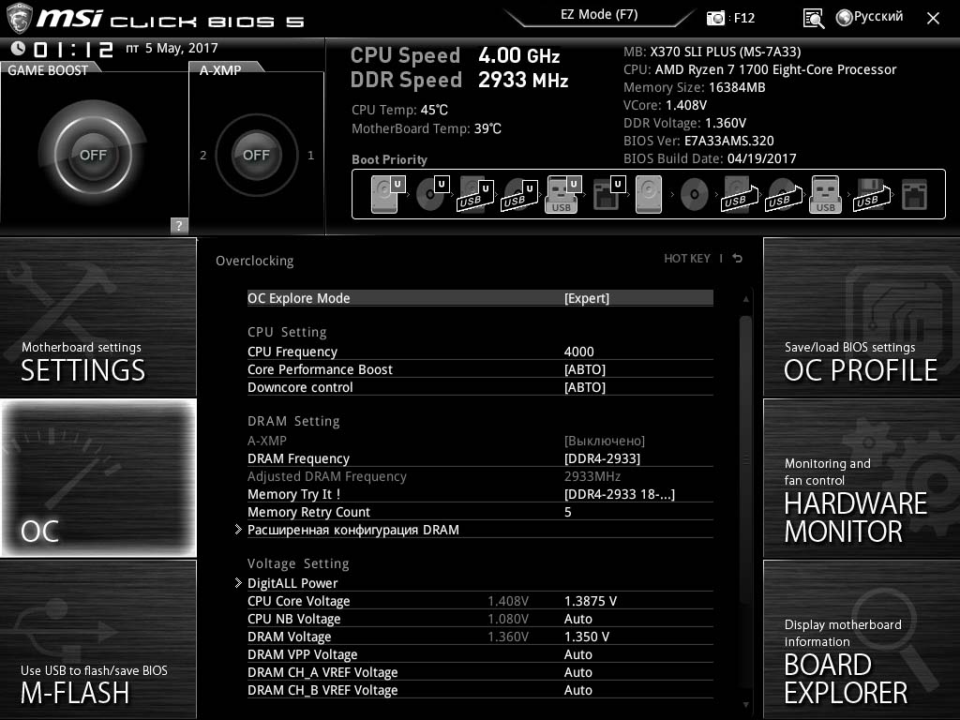Click the globe icon beside Русский
The height and width of the screenshot is (720, 960).
tap(844, 18)
